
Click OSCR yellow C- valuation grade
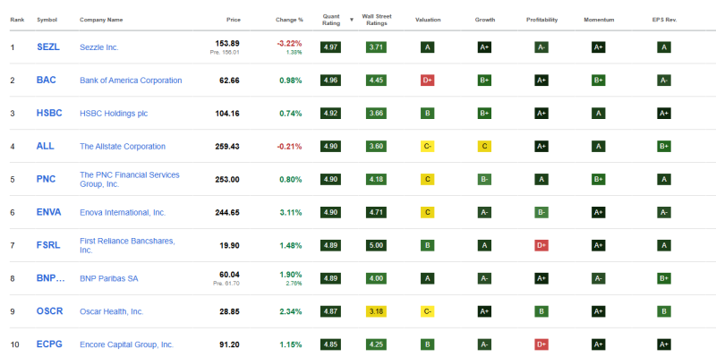(x=428, y=311)
